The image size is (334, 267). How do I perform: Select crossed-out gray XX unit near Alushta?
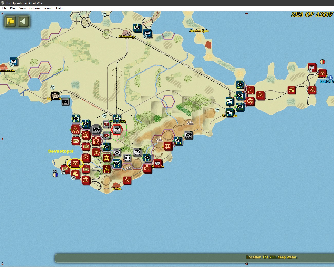click(158, 163)
